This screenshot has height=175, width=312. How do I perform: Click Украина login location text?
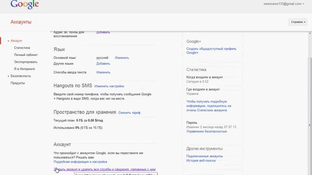pyautogui.click(x=192, y=94)
